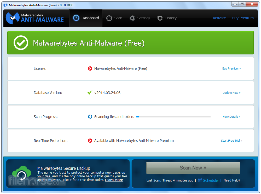Click red X icon beside Real-Time Protection
Image resolution: width=261 pixels, height=194 pixels.
coord(90,141)
